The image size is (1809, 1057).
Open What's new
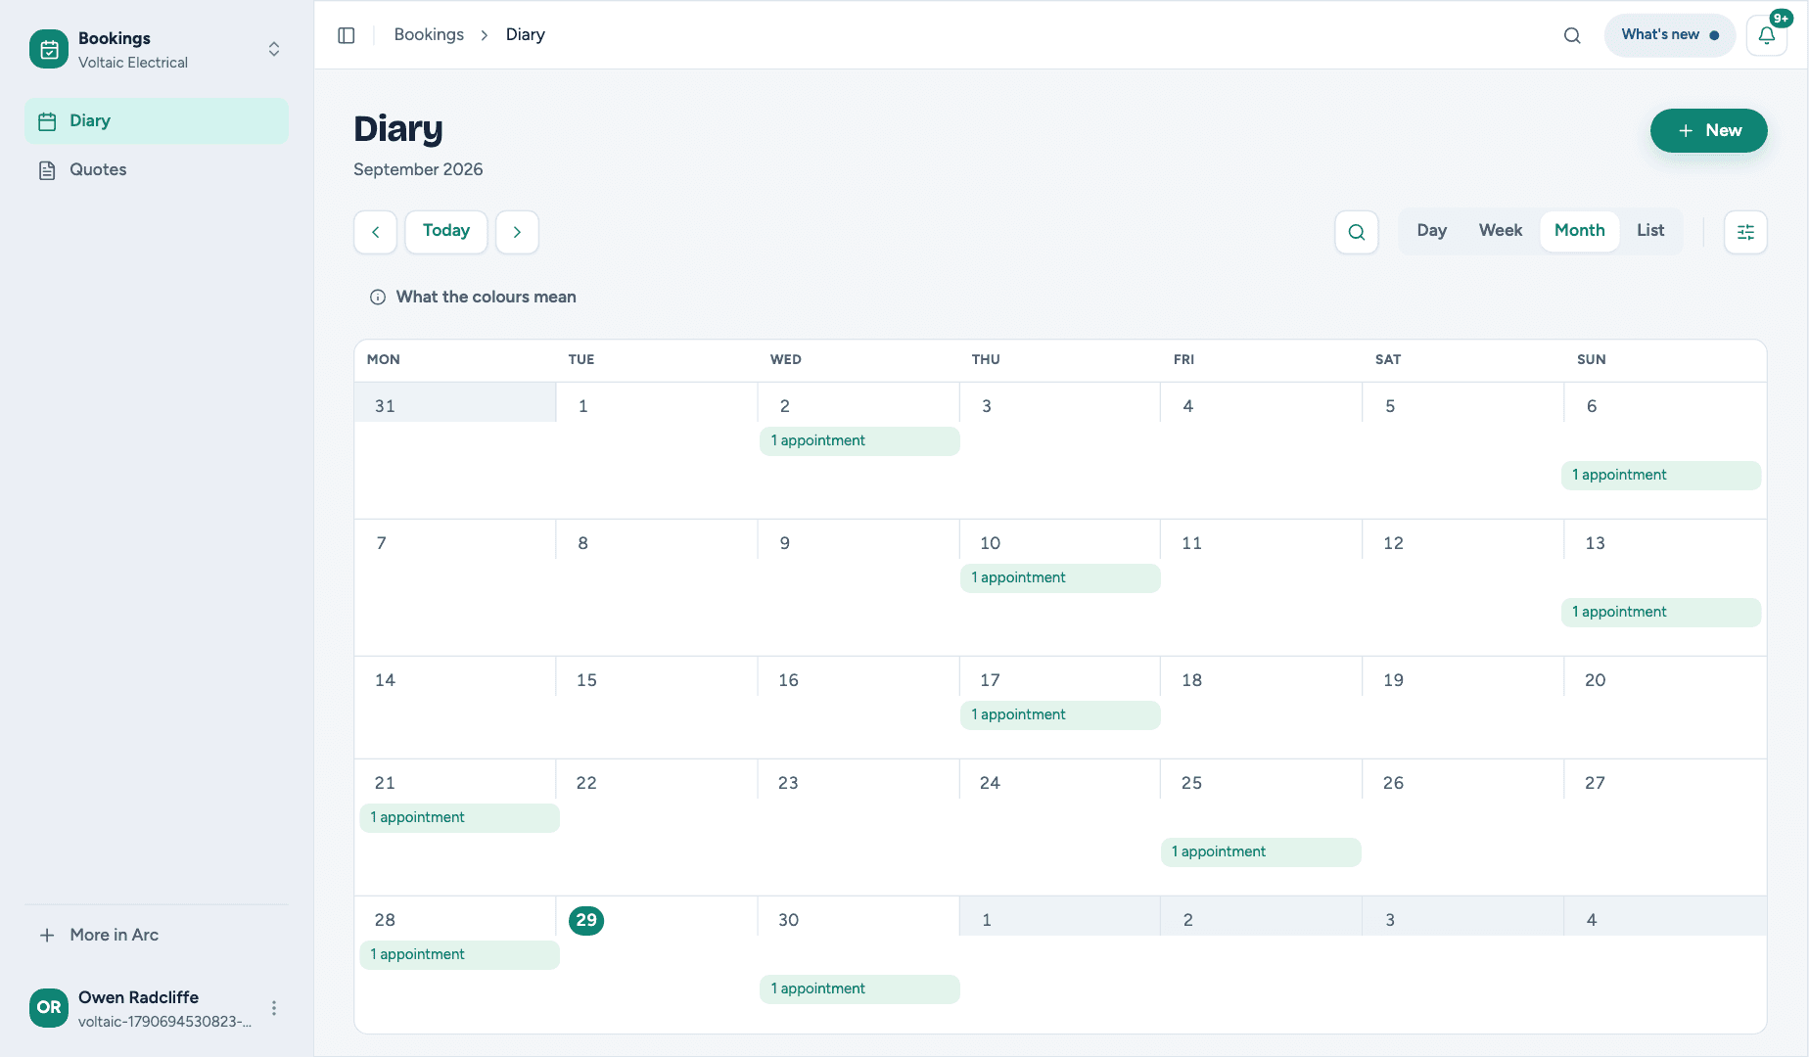pyautogui.click(x=1669, y=35)
